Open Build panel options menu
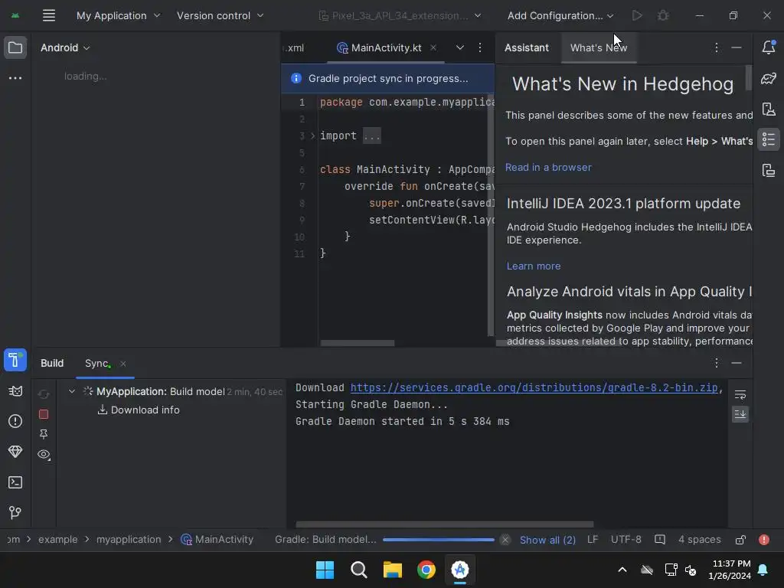 (x=716, y=363)
